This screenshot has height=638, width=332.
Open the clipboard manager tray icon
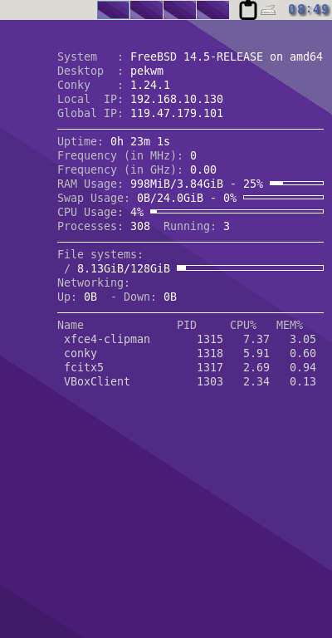[x=248, y=10]
